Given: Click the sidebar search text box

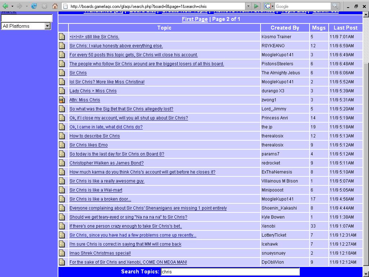Looking at the screenshot, I should 27,18.
